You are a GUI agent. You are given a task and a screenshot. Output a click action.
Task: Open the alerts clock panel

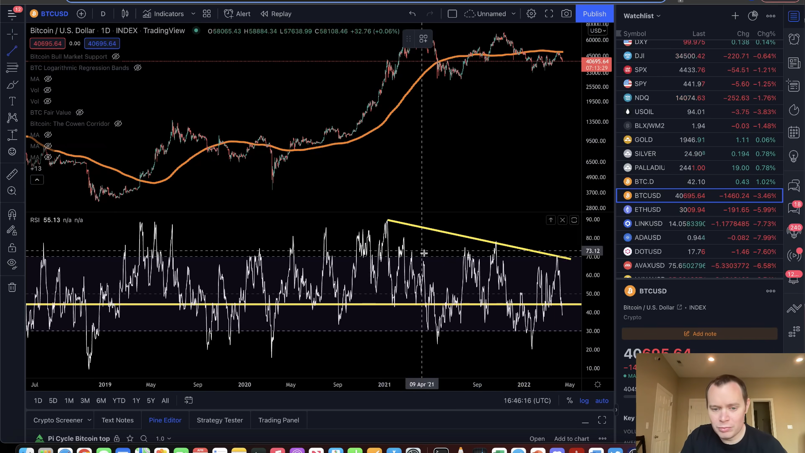(794, 39)
